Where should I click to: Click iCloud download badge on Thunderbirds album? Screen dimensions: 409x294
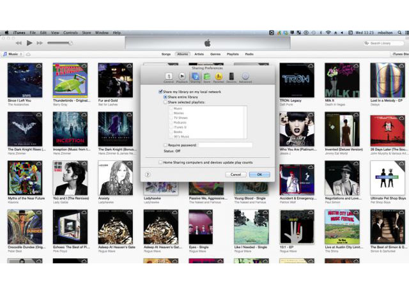84,66
